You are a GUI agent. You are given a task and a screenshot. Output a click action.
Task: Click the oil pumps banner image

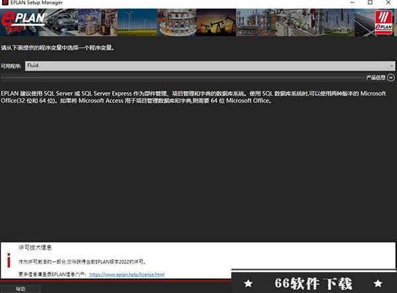click(216, 23)
